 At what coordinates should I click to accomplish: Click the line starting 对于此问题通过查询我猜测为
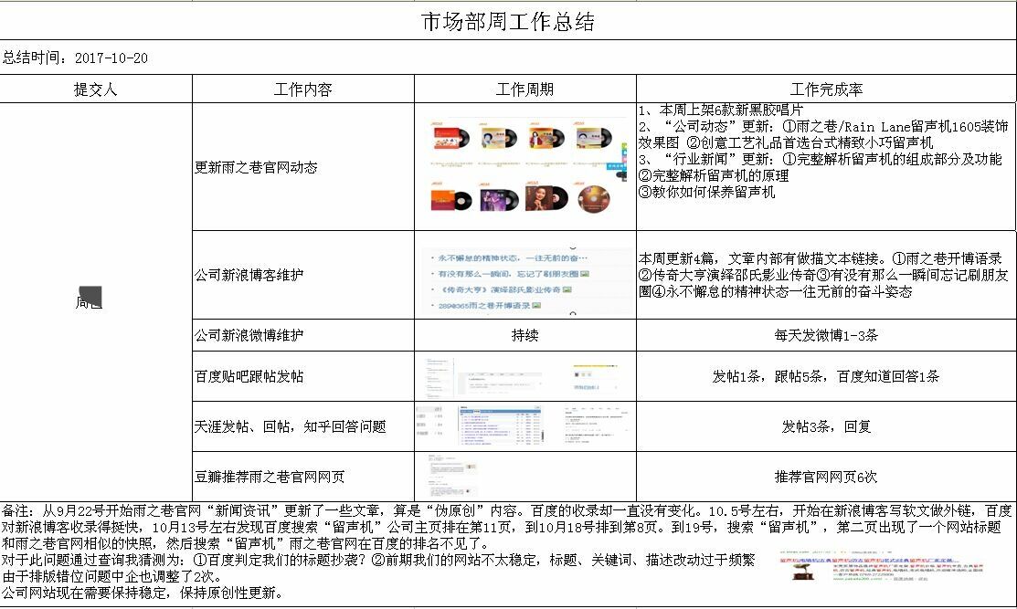coord(378,560)
